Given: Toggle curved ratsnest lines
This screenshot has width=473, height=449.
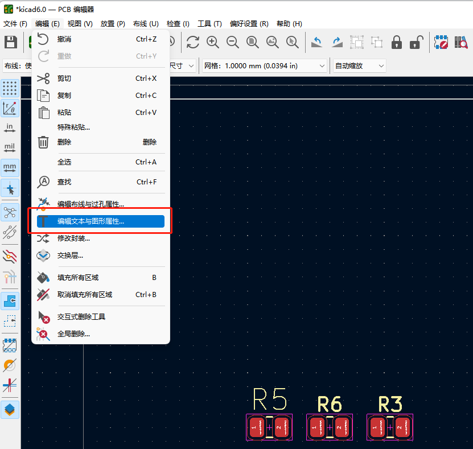Looking at the screenshot, I should coord(10,232).
